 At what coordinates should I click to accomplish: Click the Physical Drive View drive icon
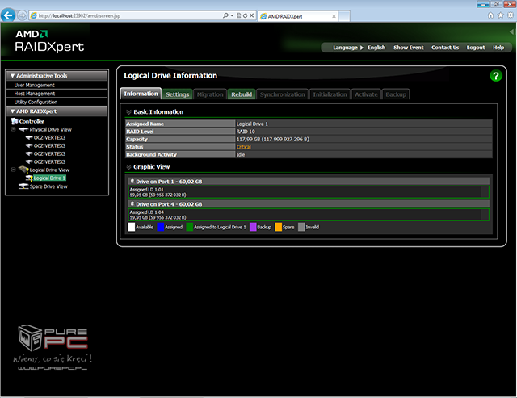click(x=23, y=129)
